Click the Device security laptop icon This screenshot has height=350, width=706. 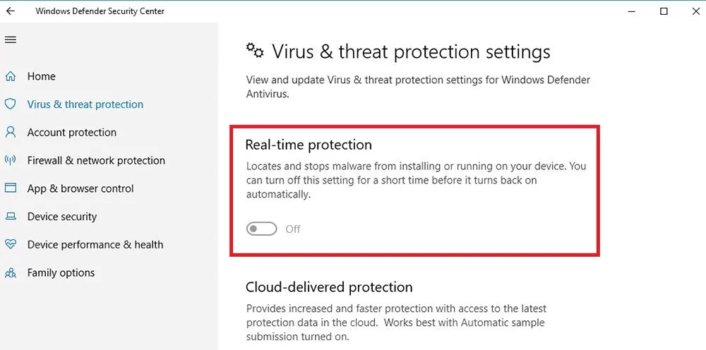point(11,217)
